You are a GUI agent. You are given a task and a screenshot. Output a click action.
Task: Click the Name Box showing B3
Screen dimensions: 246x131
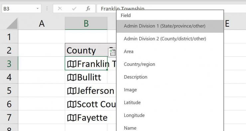(22, 8)
